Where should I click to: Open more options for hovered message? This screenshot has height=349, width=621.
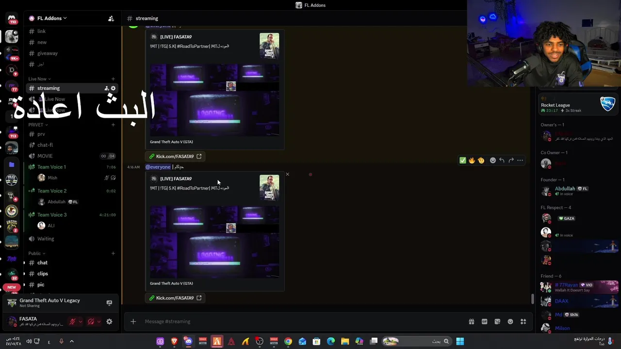520,160
